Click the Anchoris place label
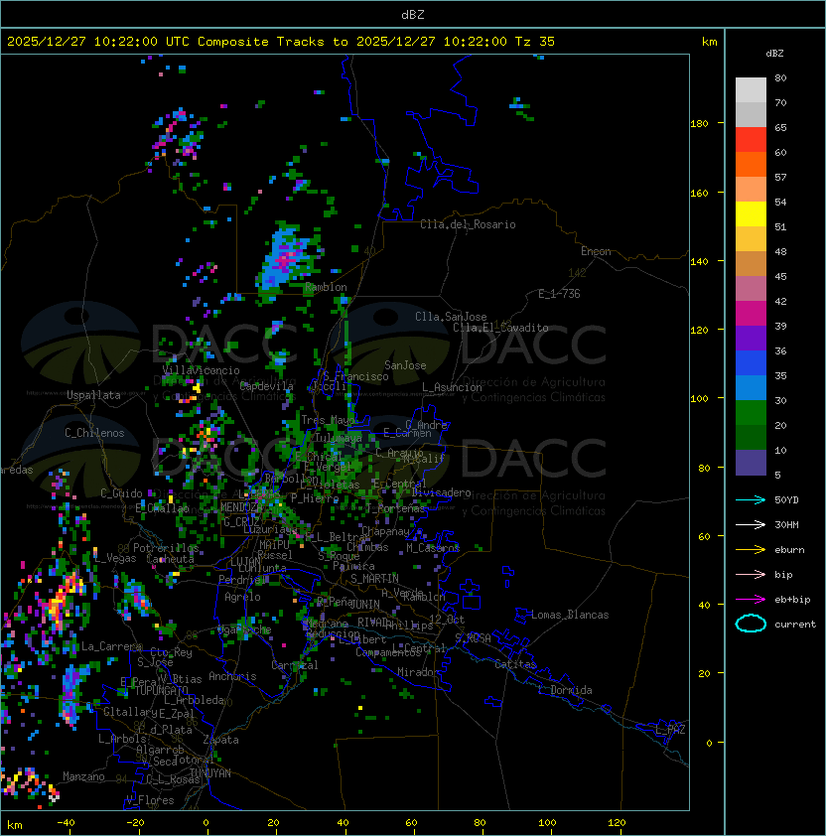This screenshot has width=826, height=836. pyautogui.click(x=232, y=676)
